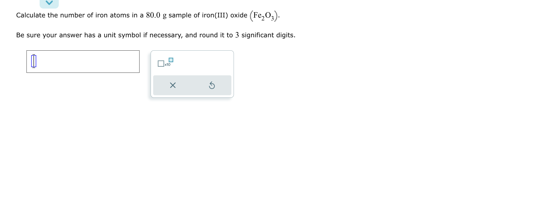
Task: Click inside the answer entry box
Action: pos(83,62)
